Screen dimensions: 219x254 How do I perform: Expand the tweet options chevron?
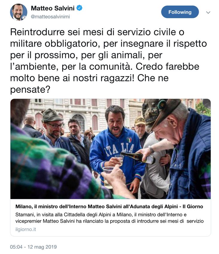pos(208,12)
